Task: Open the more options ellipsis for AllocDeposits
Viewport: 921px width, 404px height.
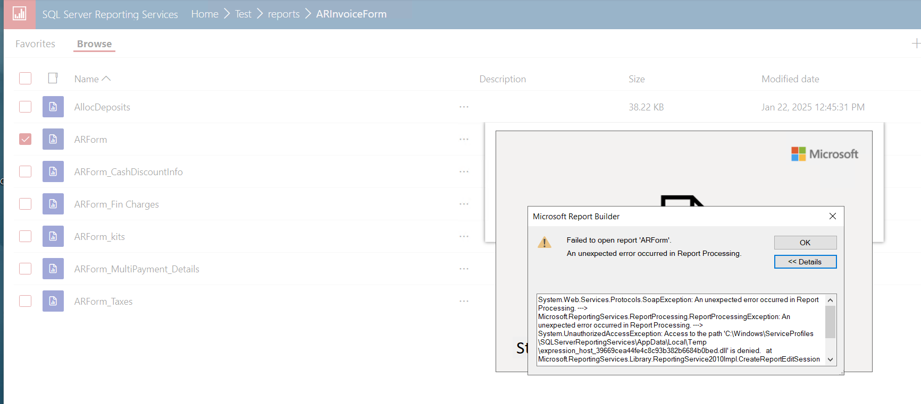Action: coord(464,107)
